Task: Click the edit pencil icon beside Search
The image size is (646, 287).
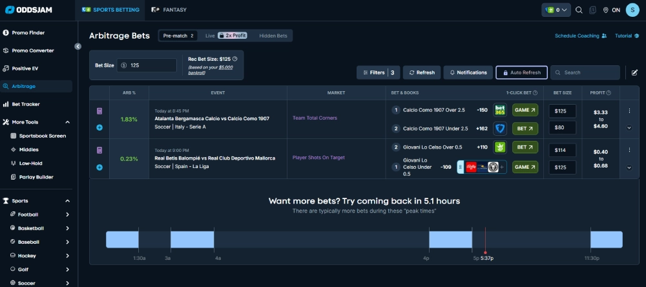Action: coord(634,72)
